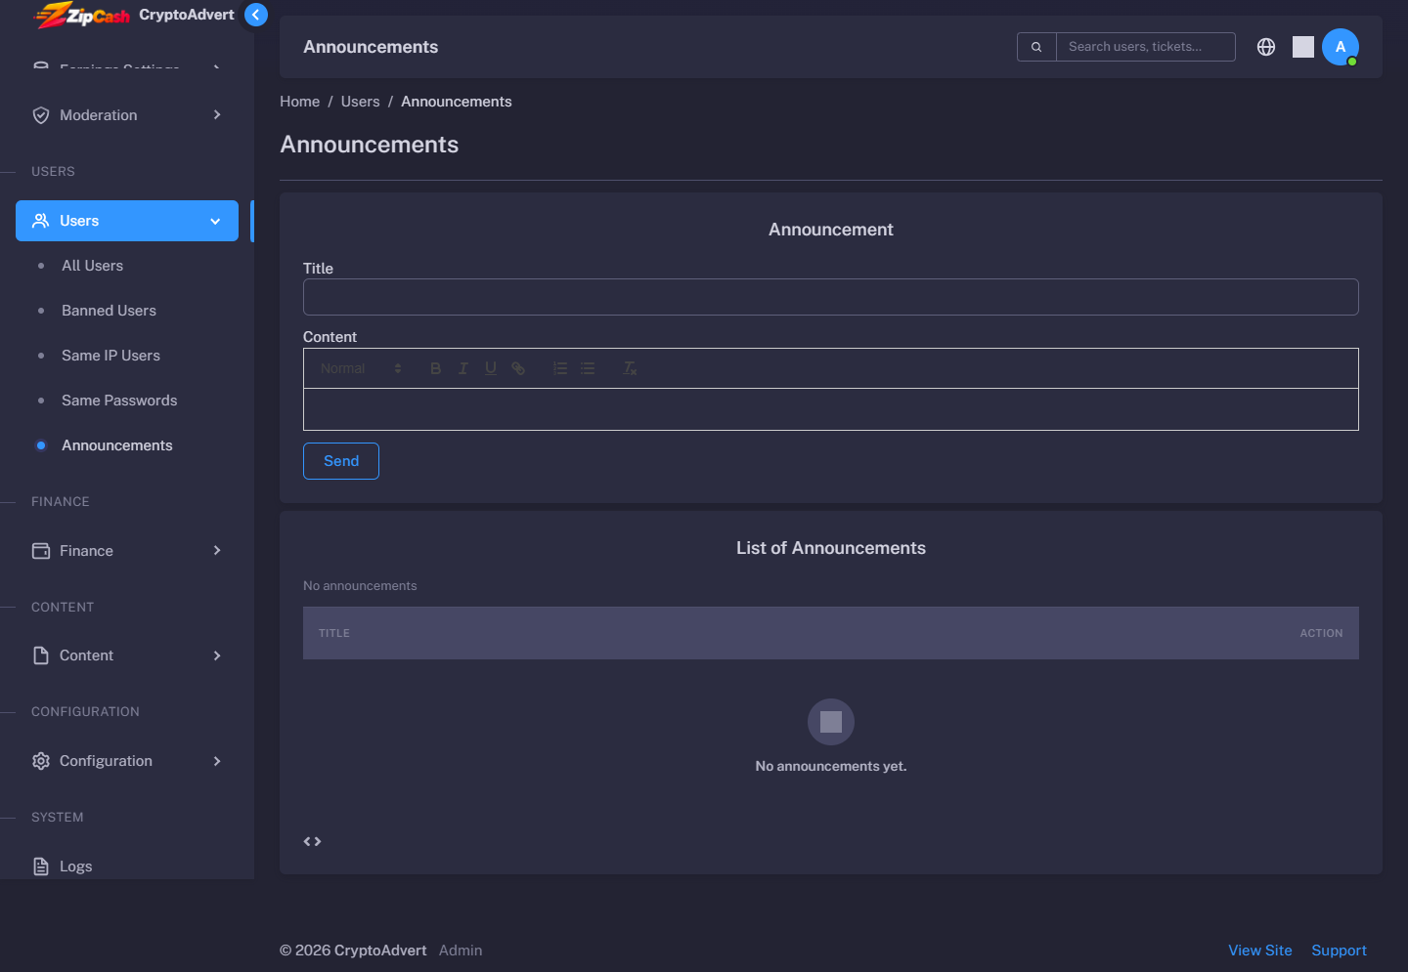
Task: Click the Logs document icon
Action: tap(41, 866)
